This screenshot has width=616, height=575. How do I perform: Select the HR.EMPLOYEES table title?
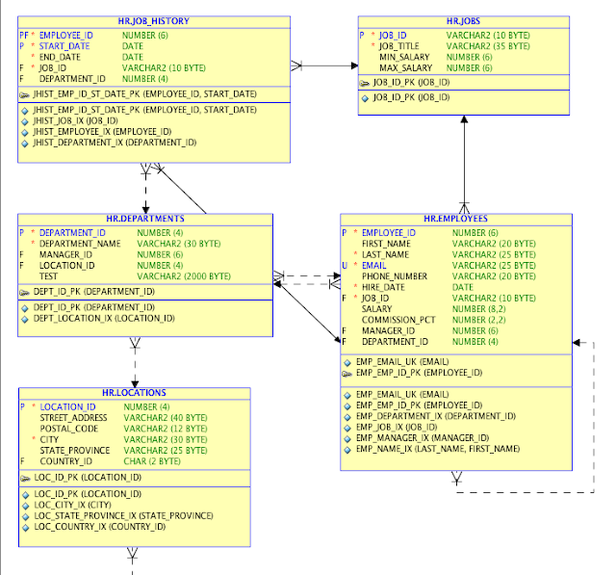[x=455, y=219]
